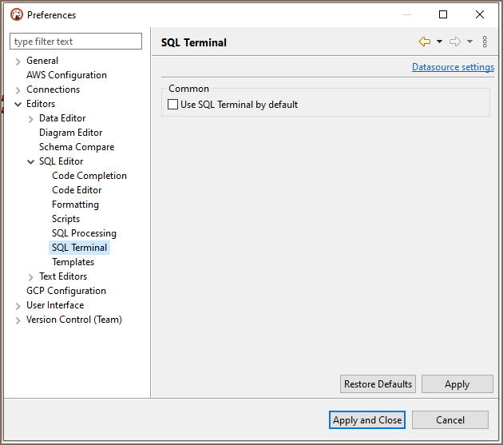Expand Version Control (Team) node
503x445 pixels.
pos(18,320)
